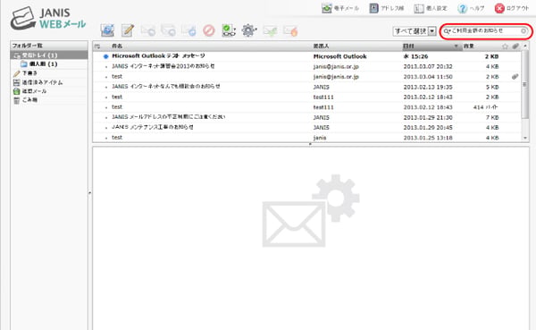Click the check for new mail toolbar icon

(107, 30)
